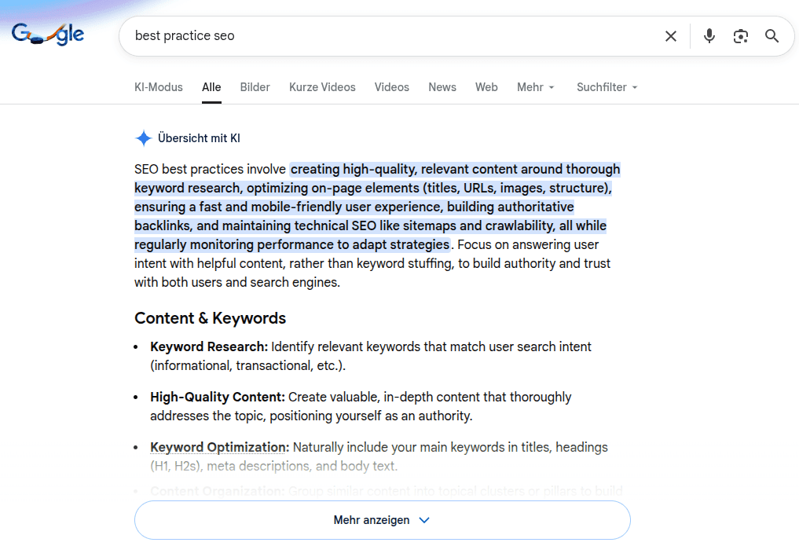Return to the homepage via the Google logo
Viewport: 799px width, 546px height.
coord(48,34)
